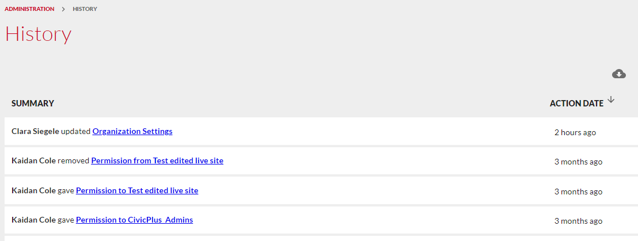Open Permission to Test edited live site
This screenshot has height=241, width=638.
(x=137, y=190)
